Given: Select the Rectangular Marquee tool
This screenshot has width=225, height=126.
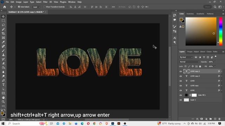Looking at the screenshot, I should coord(3,21).
